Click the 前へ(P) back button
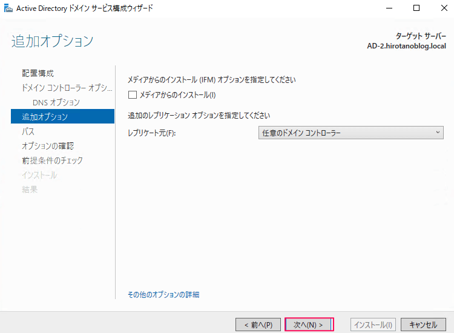The width and height of the screenshot is (454, 333). [258, 325]
